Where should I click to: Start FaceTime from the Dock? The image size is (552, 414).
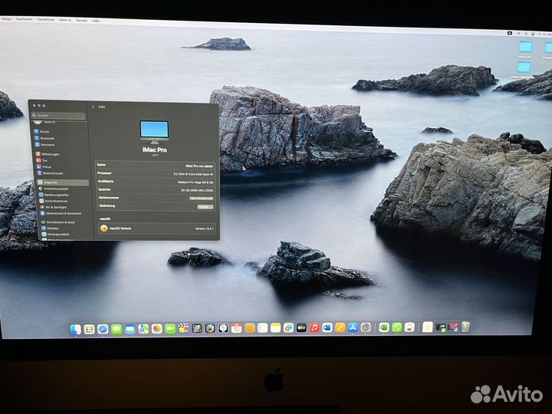pos(170,329)
